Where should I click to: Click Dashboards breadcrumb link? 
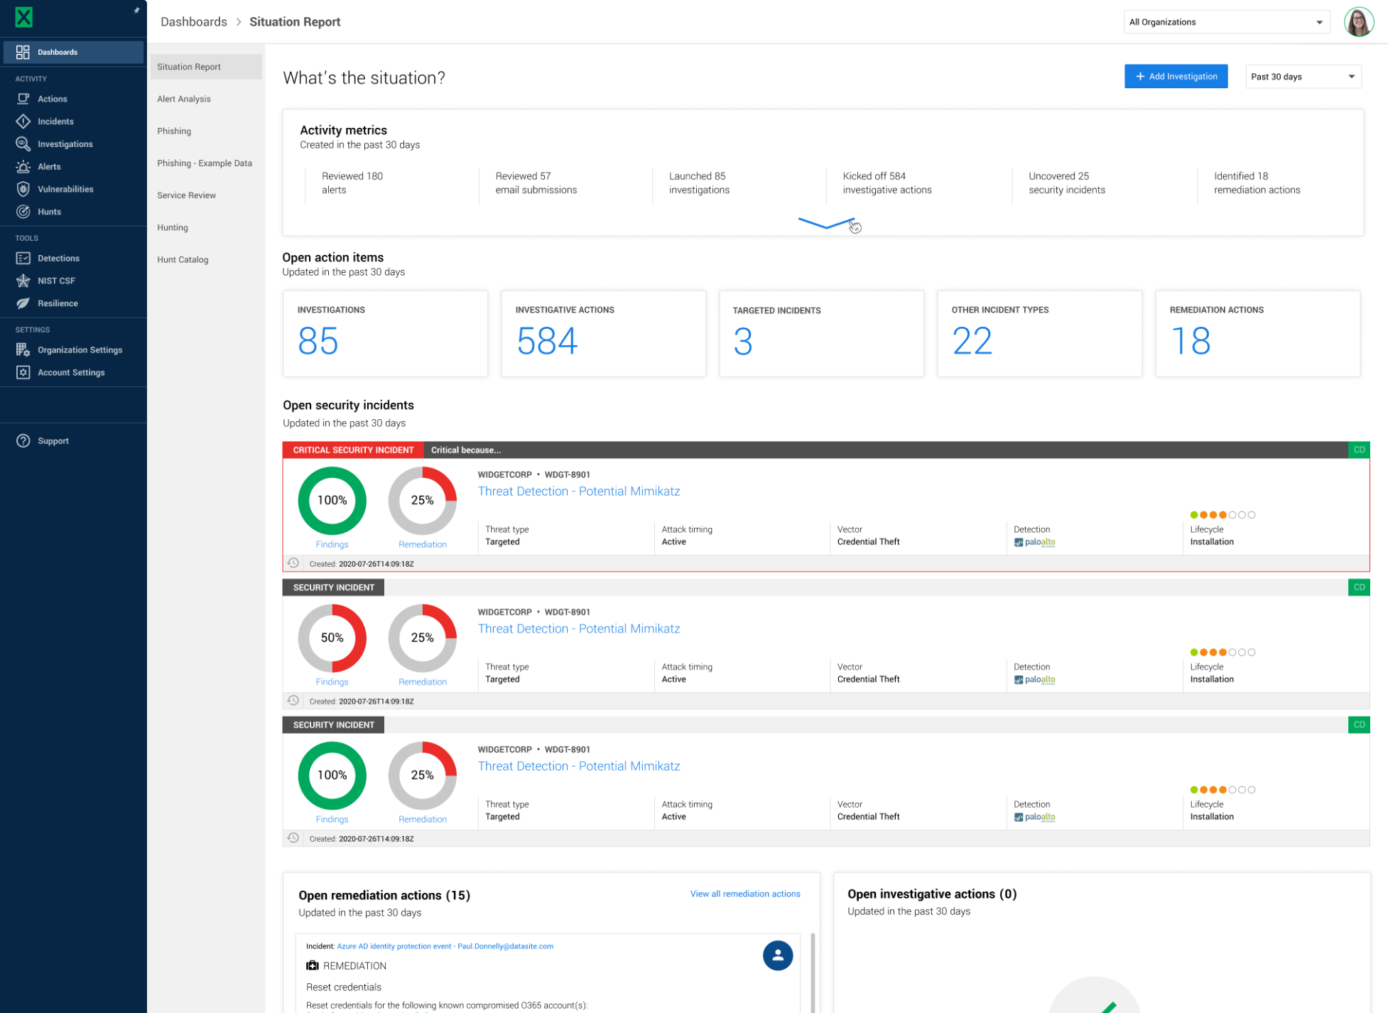(x=194, y=22)
